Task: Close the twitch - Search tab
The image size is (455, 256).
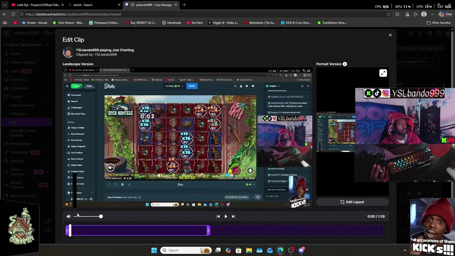Action: [119, 5]
